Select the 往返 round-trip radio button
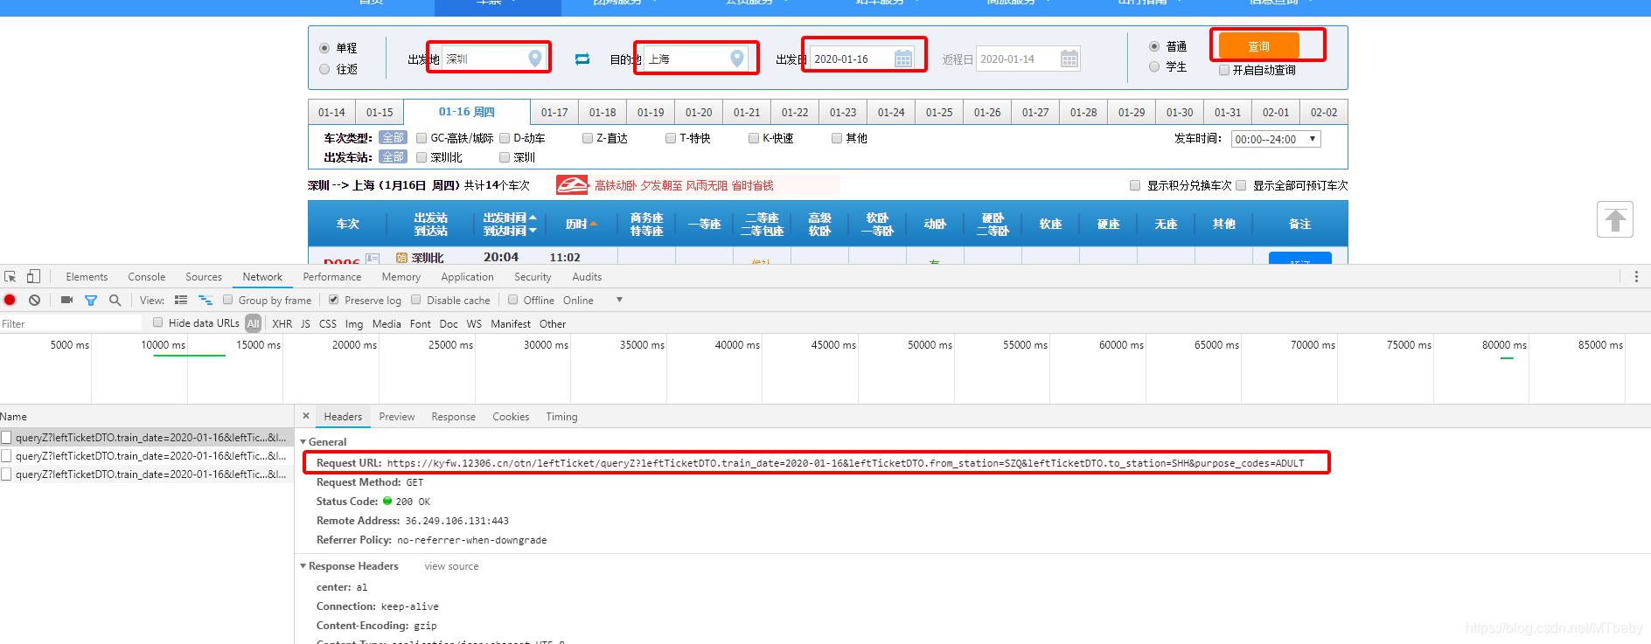 point(324,69)
